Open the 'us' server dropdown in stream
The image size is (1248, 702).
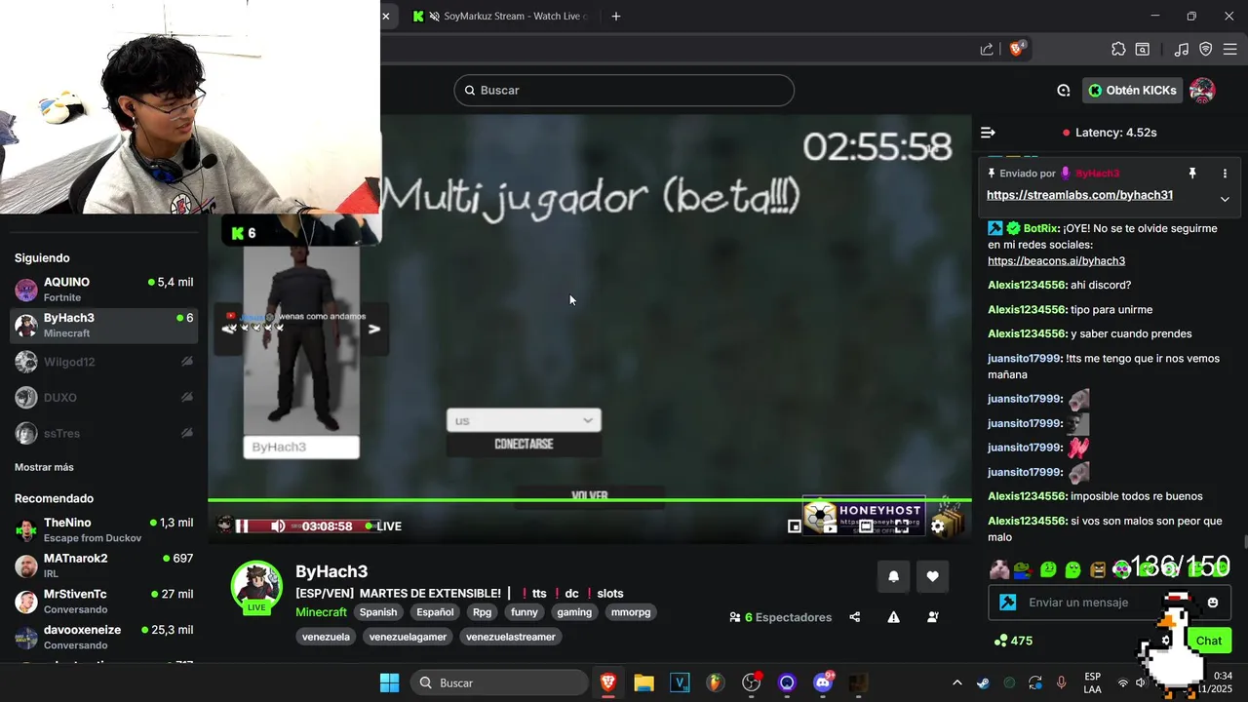(524, 420)
